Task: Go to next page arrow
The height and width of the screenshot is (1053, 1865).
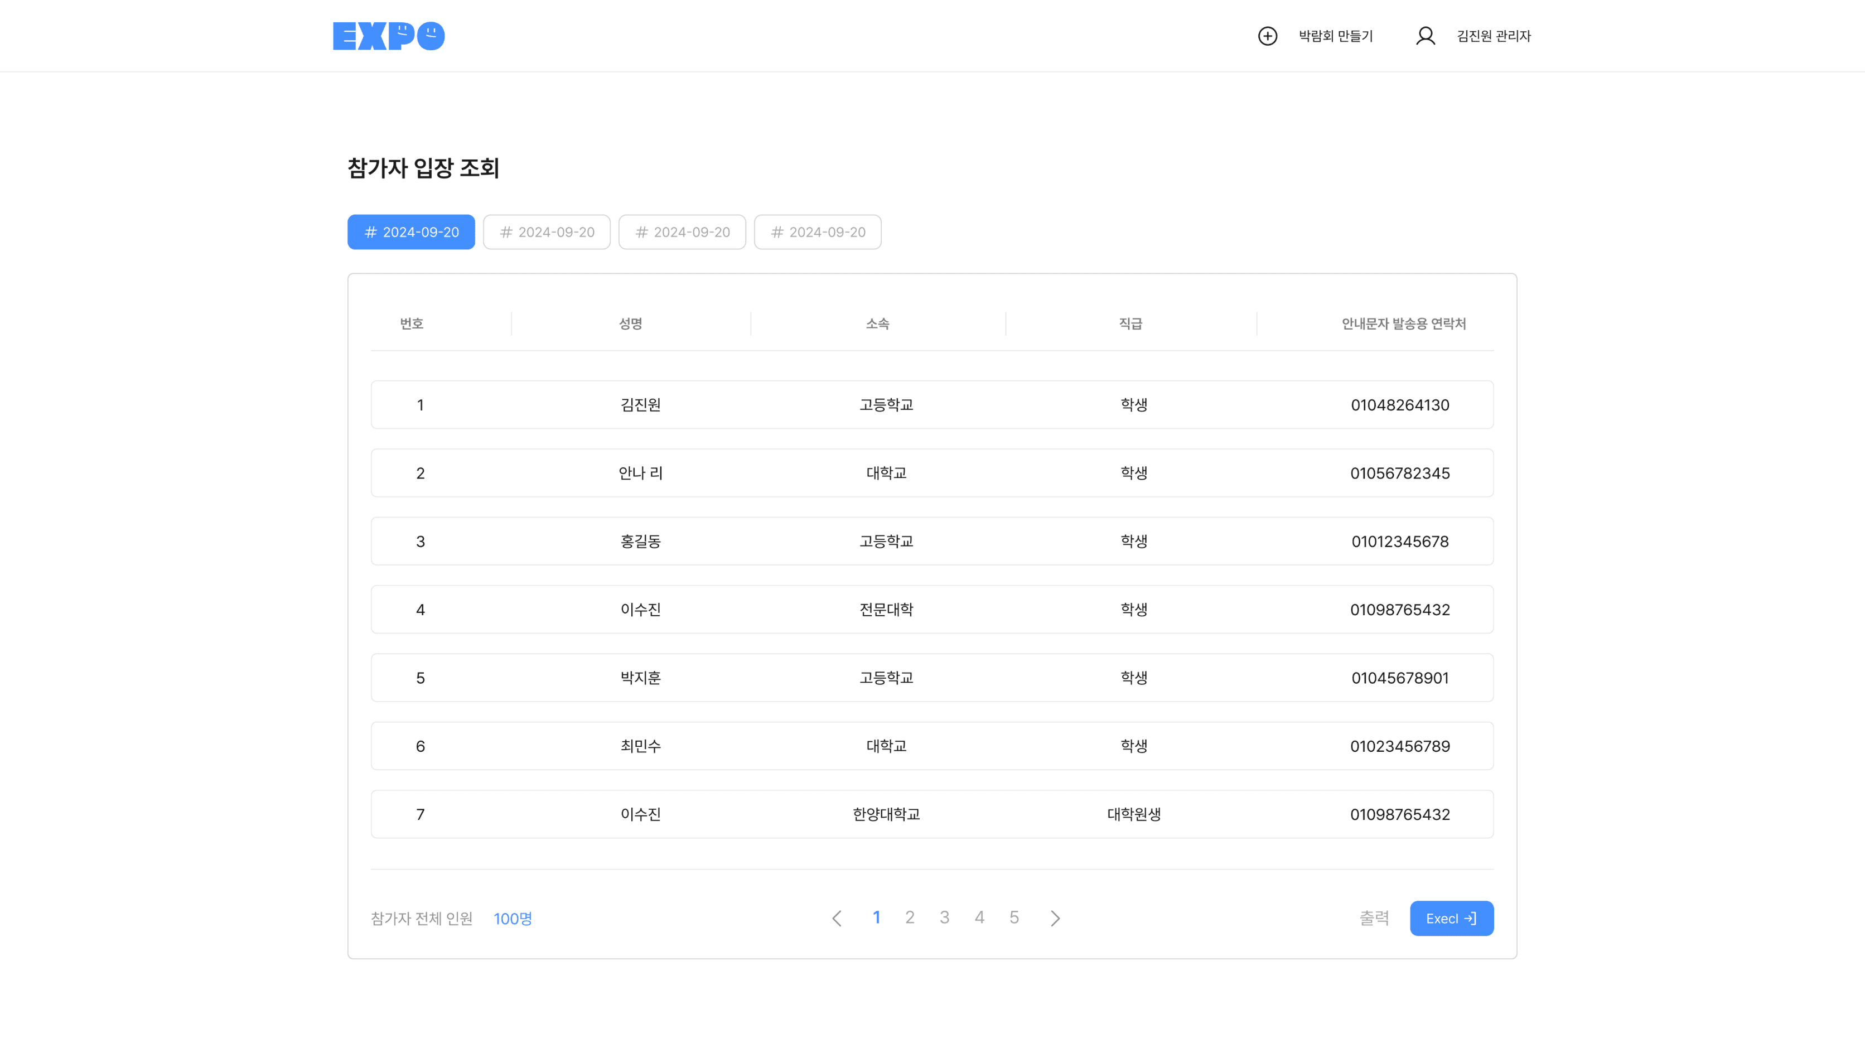Action: pos(1055,918)
